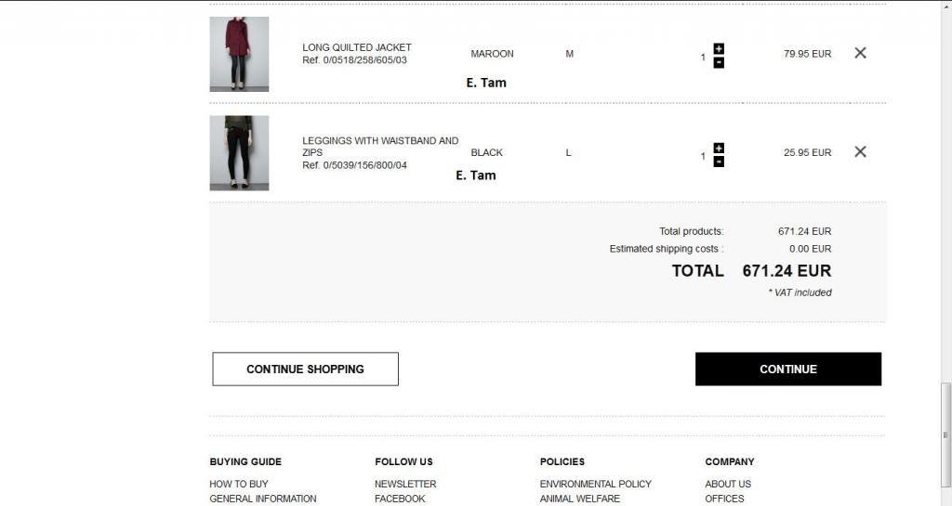Open Long Quilted Jacket product name
952x506 pixels.
(356, 47)
